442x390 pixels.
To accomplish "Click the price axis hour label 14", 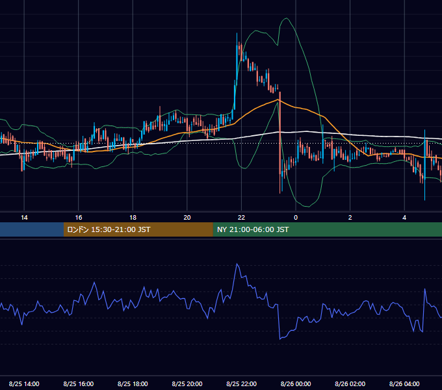I will [x=24, y=218].
